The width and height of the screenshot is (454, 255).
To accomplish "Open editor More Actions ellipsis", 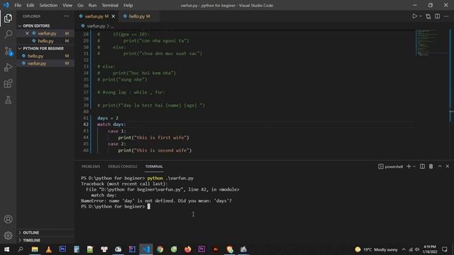I will point(446,16).
